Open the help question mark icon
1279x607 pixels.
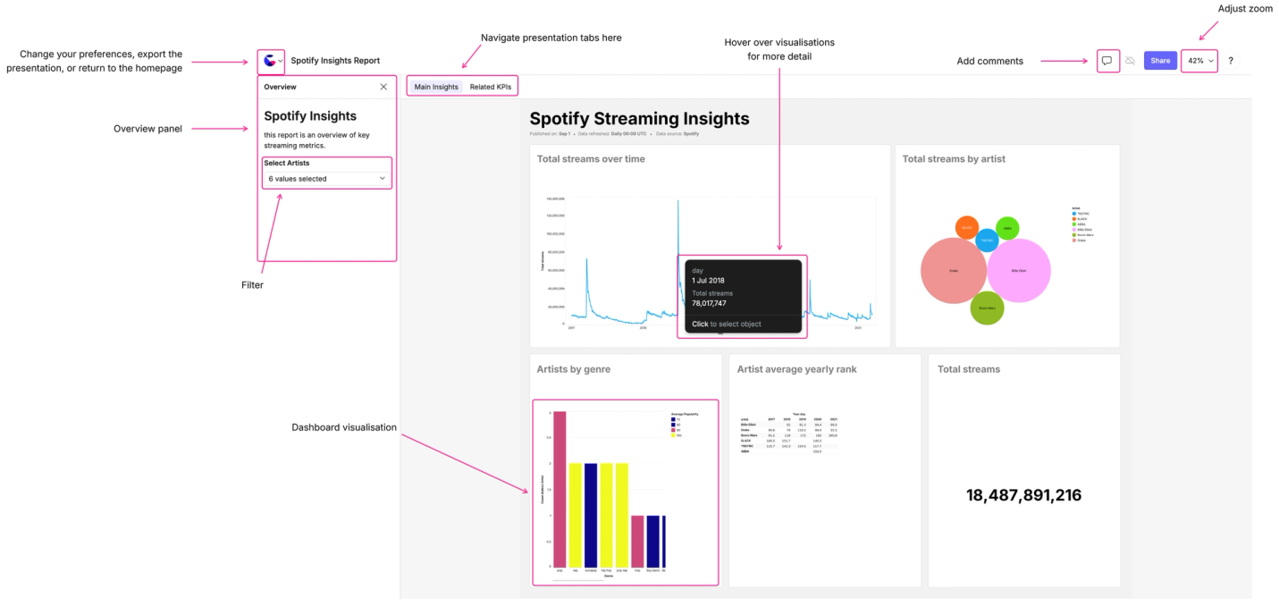[1231, 61]
